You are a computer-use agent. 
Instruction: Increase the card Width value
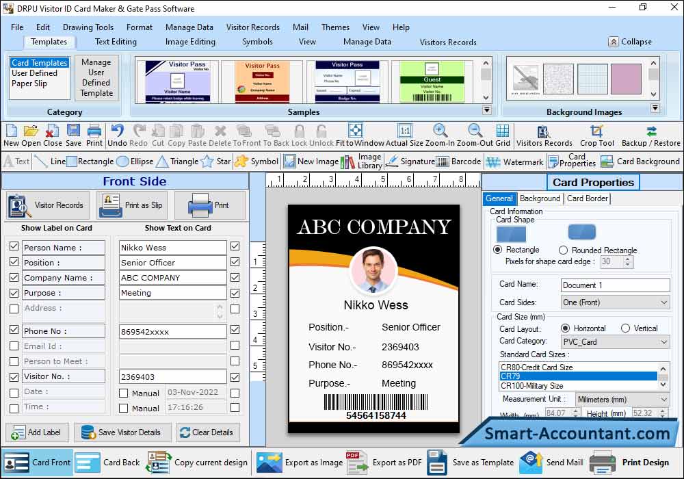point(576,411)
